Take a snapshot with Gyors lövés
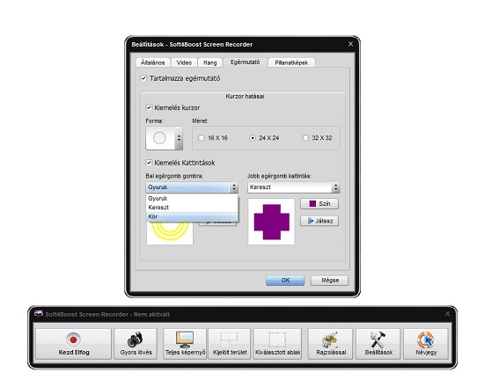The width and height of the screenshot is (484, 380). 136,344
